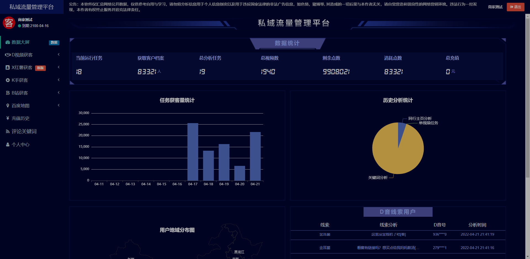The height and width of the screenshot is (259, 530).
Task: Click the 04-17 bar in 任务获客量统计
Action: tap(193, 152)
